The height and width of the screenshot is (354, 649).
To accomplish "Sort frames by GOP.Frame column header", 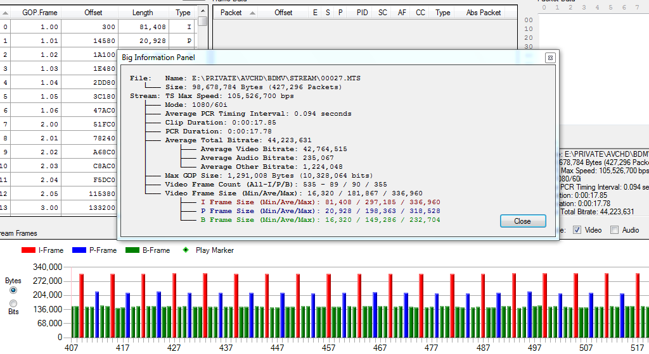I will 40,13.
